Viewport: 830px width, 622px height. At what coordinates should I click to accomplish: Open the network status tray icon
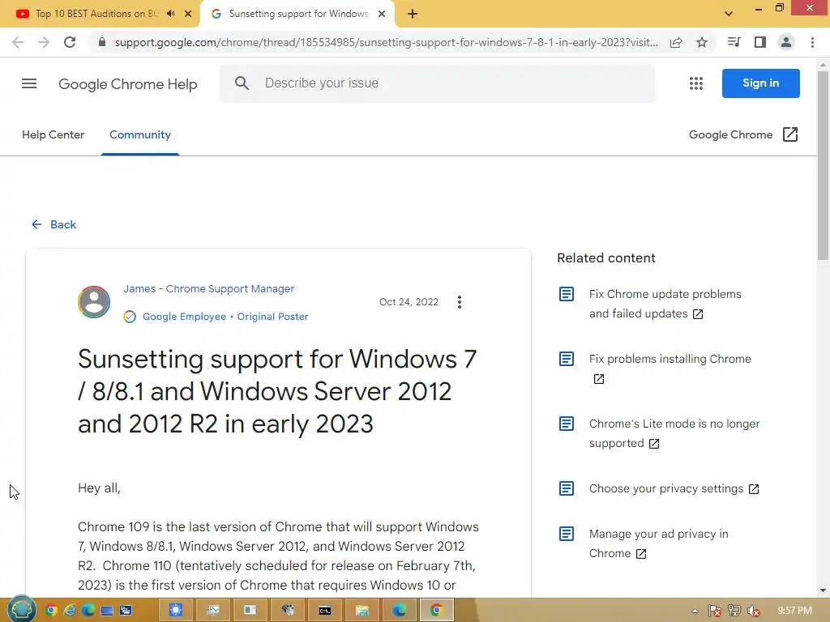click(734, 611)
